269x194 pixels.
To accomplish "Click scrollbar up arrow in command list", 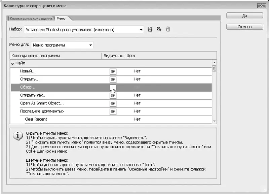I will coord(214,63).
